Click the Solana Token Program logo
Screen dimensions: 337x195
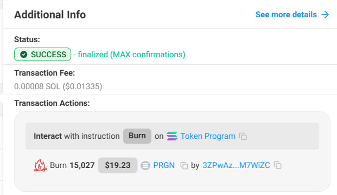(x=172, y=136)
